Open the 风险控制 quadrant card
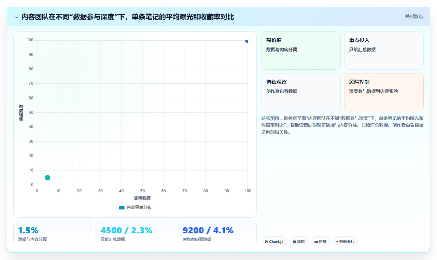The width and height of the screenshot is (437, 260). (384, 92)
